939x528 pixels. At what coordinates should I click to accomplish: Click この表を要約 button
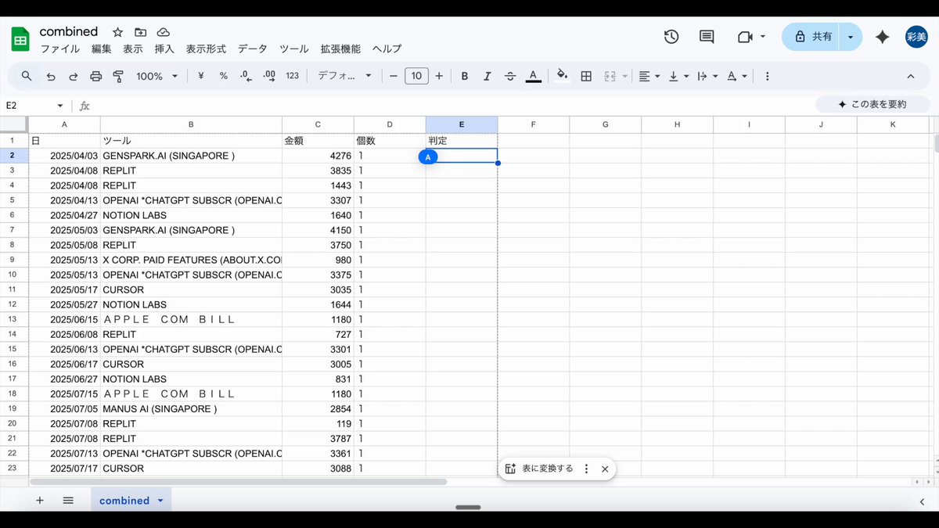872,104
